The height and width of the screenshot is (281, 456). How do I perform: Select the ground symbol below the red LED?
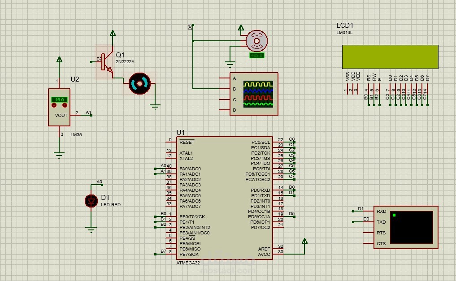tap(91, 229)
